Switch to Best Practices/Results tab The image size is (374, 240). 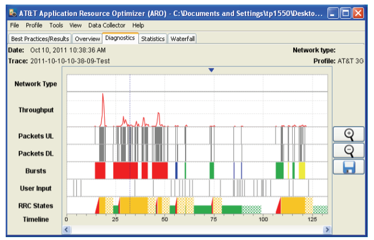coord(40,39)
